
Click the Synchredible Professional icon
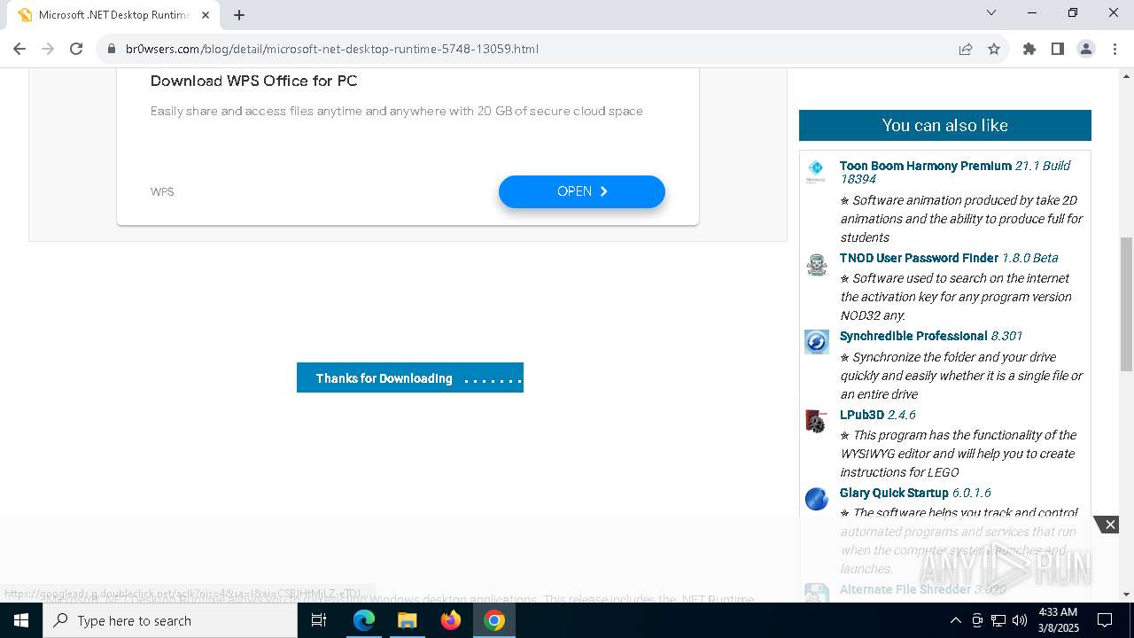tap(816, 342)
